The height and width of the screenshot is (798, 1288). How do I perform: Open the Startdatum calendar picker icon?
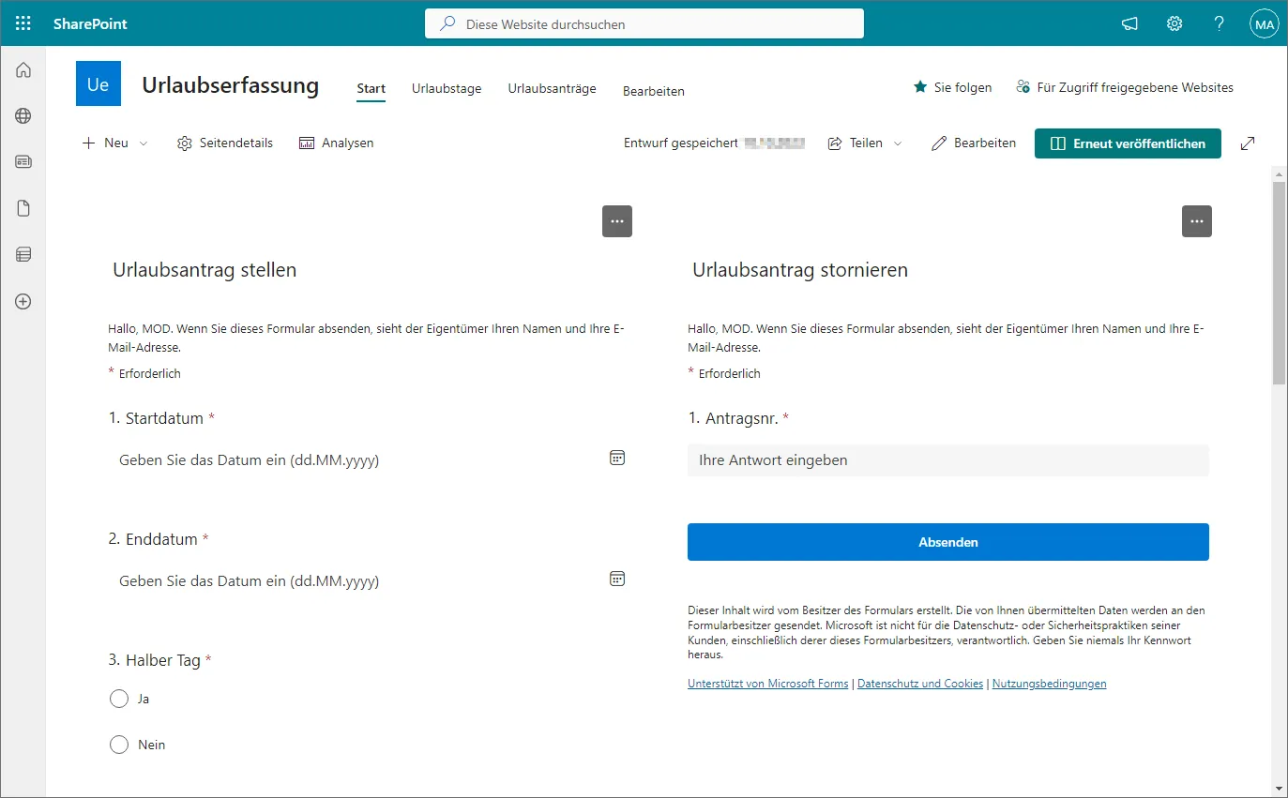617,458
